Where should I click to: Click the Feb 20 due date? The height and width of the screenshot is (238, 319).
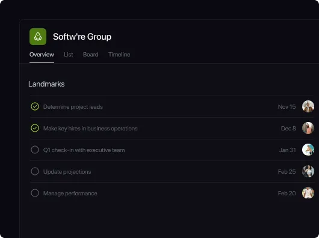(x=286, y=193)
